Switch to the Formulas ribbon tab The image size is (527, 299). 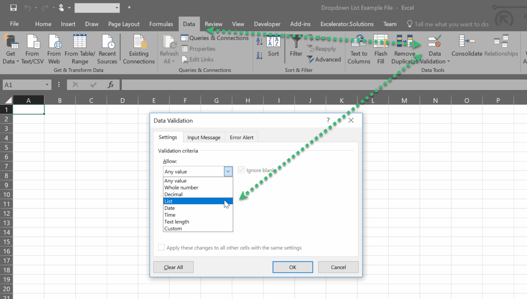point(161,24)
